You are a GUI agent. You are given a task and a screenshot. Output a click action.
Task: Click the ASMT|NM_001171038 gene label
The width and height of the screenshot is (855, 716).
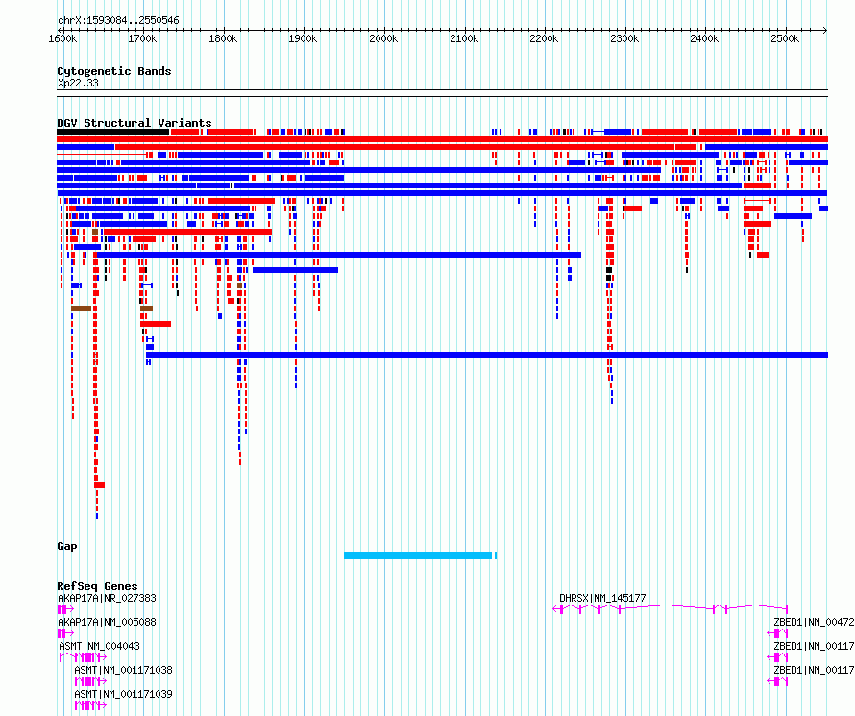coord(123,670)
